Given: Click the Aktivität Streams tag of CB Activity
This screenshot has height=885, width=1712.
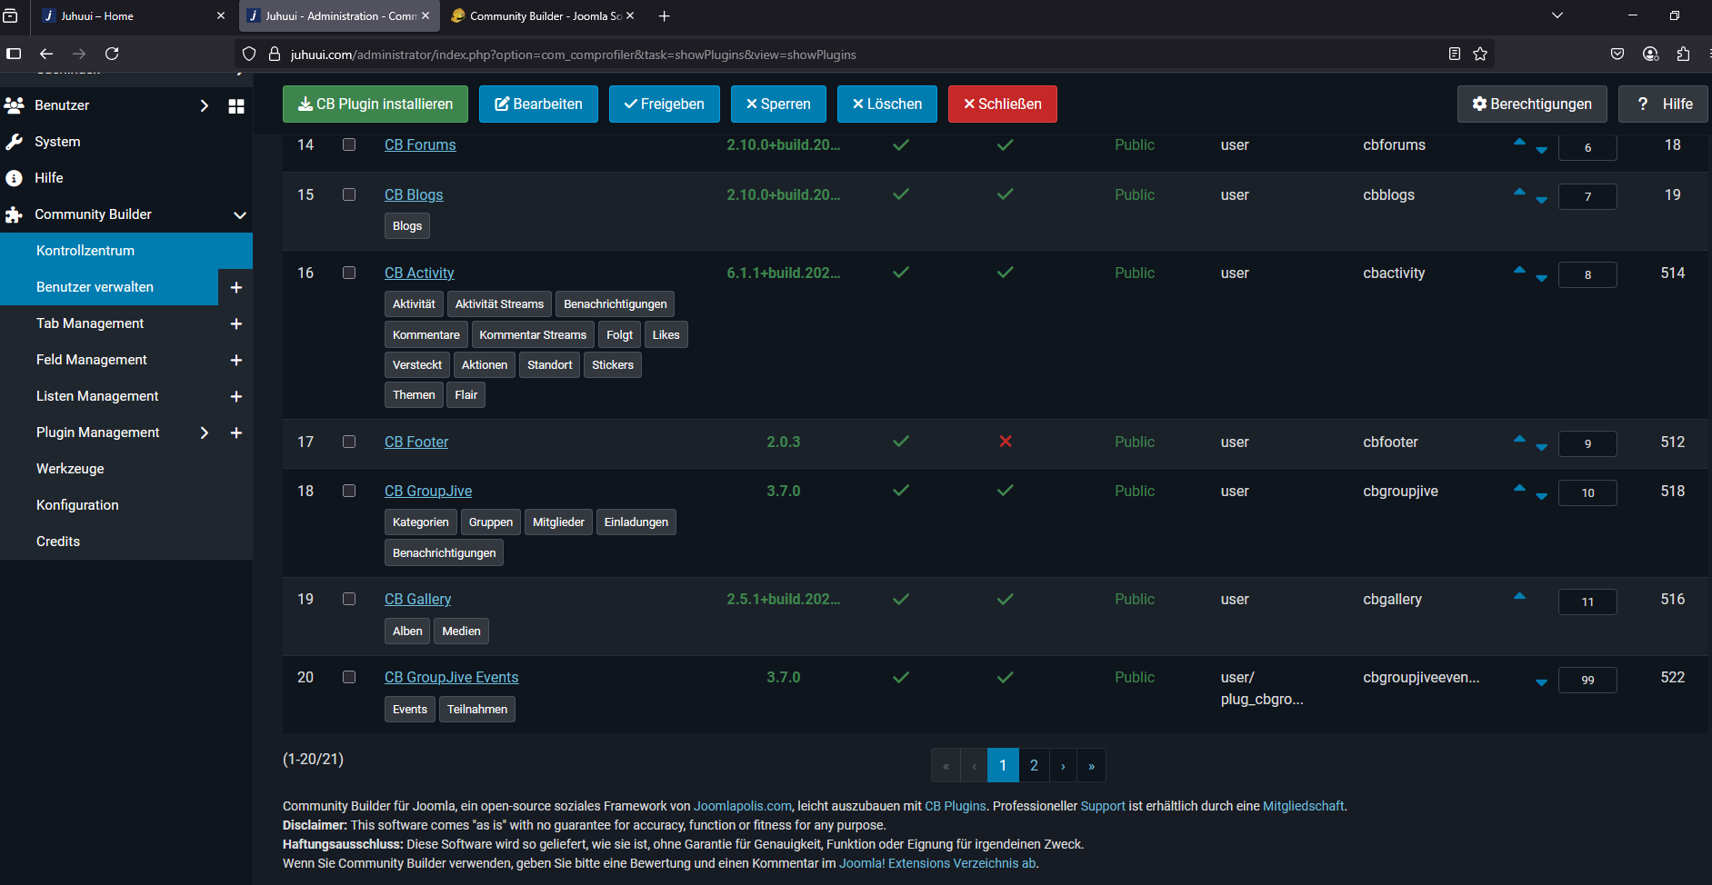Looking at the screenshot, I should pyautogui.click(x=499, y=303).
